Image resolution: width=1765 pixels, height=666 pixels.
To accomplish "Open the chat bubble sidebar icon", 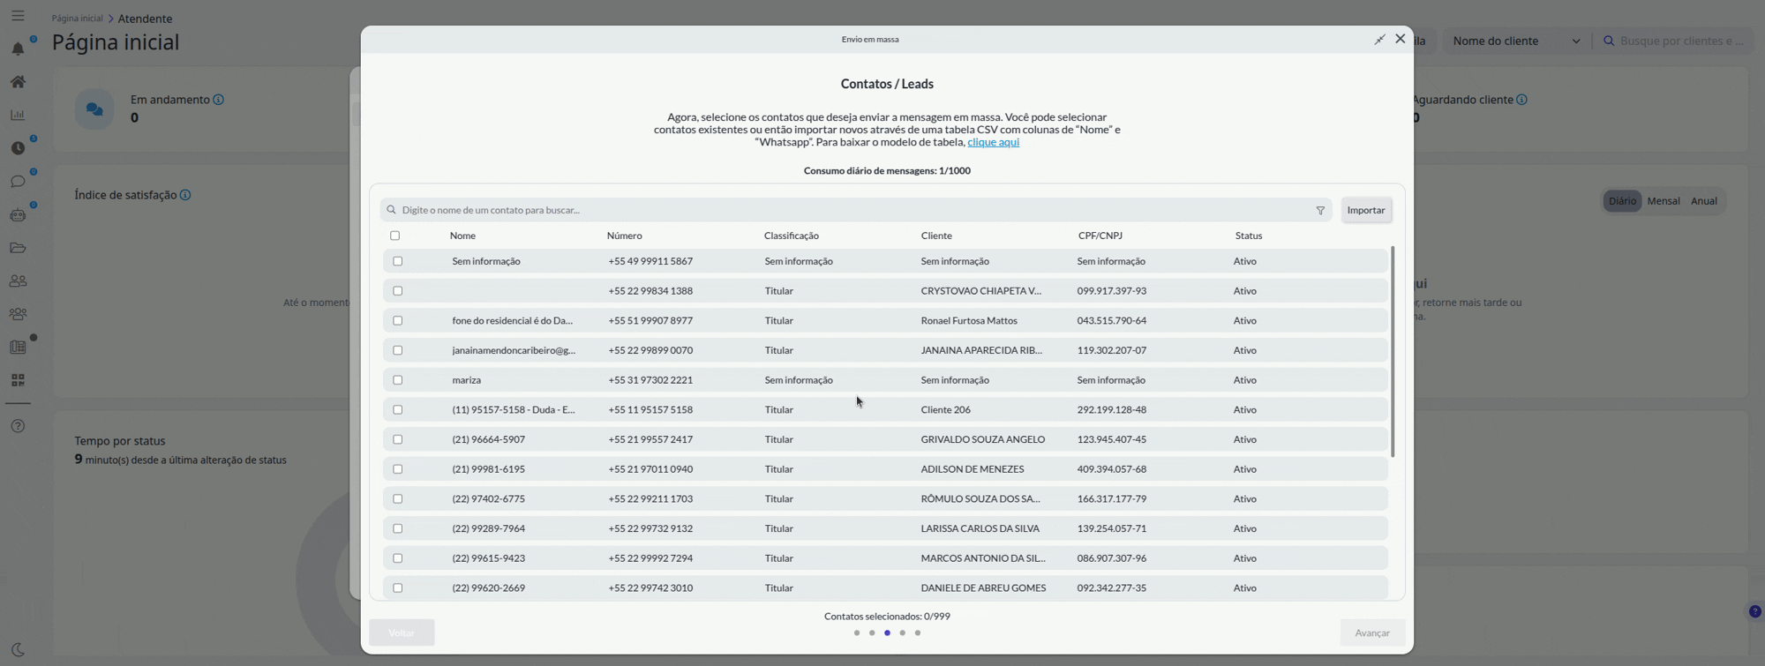I will click(x=18, y=182).
